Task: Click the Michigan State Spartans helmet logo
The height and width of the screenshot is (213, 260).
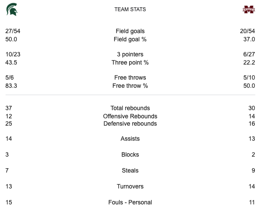Action: (12, 9)
